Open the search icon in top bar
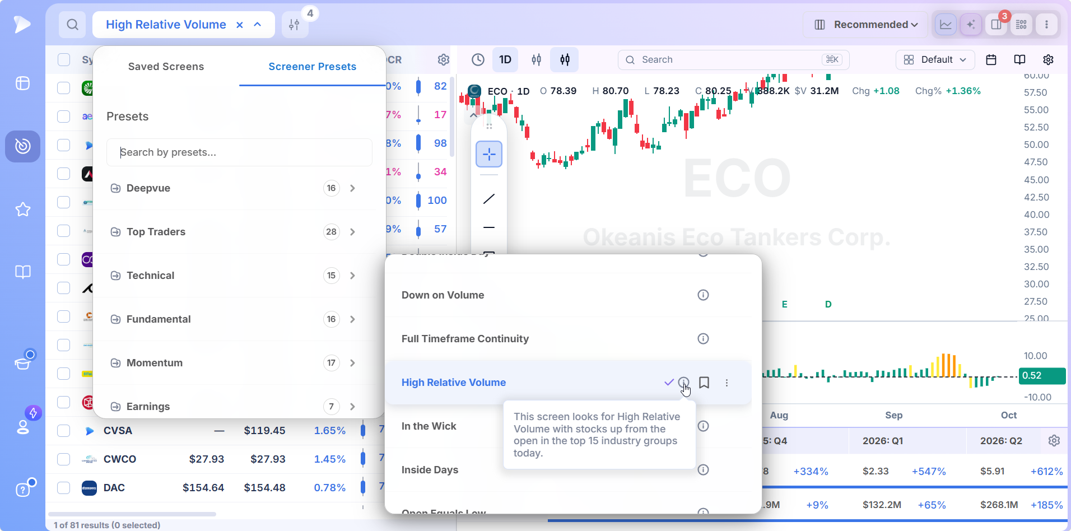 [72, 25]
